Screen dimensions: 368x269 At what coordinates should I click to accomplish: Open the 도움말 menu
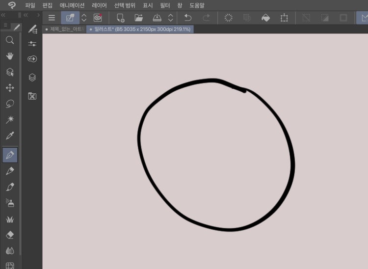point(197,5)
